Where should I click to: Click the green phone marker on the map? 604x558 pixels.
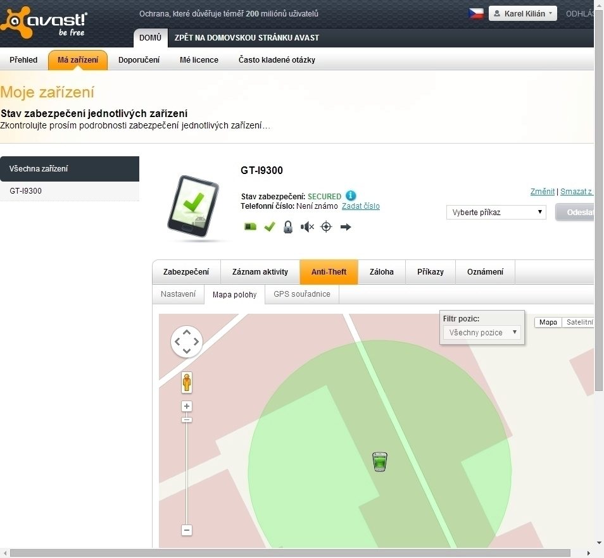coord(380,462)
